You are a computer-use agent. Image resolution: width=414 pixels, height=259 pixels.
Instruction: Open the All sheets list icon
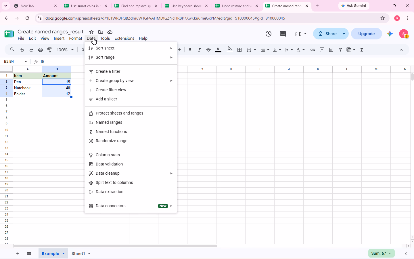click(x=29, y=254)
